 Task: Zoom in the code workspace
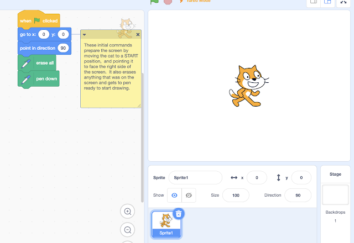tap(128, 212)
